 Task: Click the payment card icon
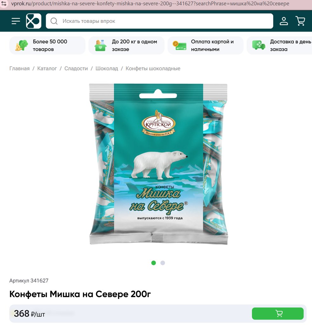[180, 45]
